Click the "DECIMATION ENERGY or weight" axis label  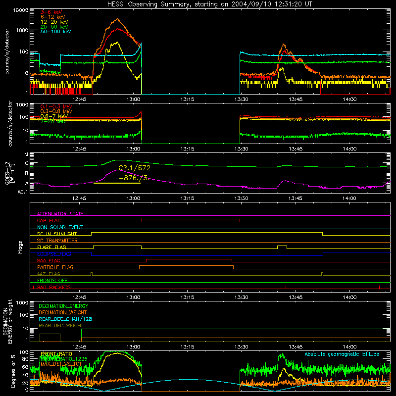pyautogui.click(x=8, y=321)
